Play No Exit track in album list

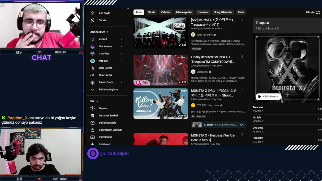(x=287, y=119)
